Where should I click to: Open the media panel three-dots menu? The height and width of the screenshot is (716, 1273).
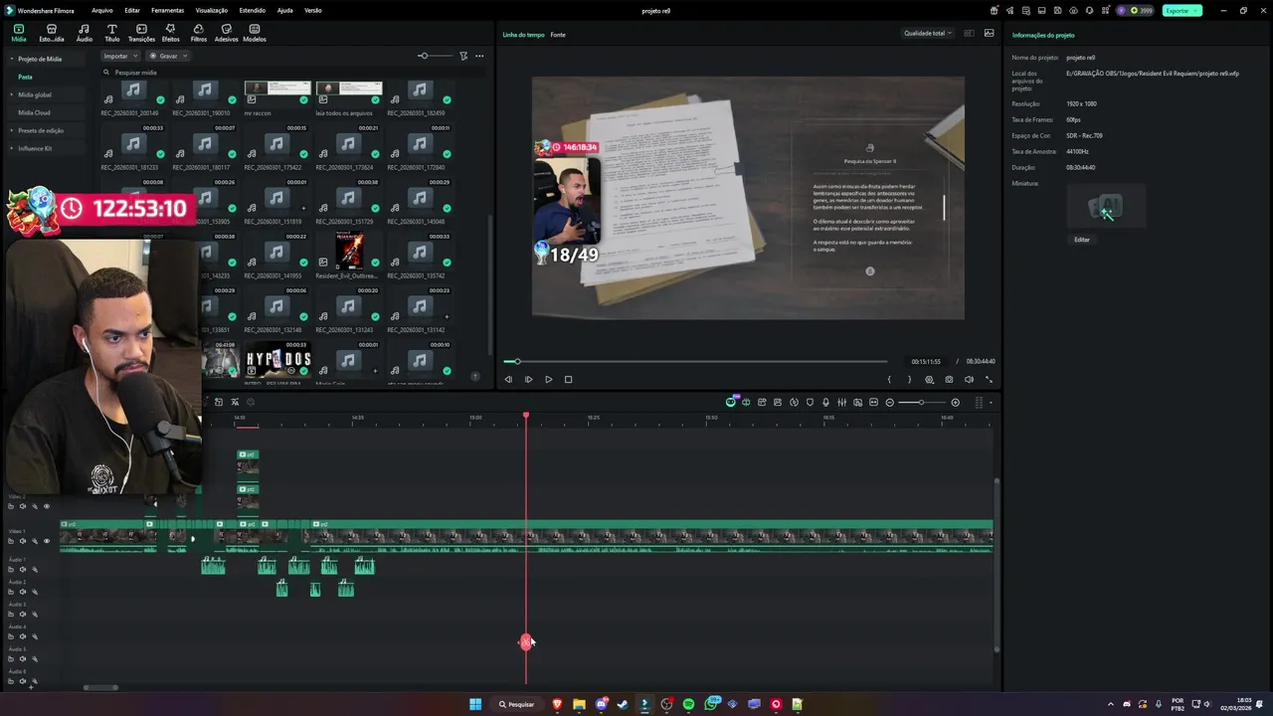click(x=479, y=56)
